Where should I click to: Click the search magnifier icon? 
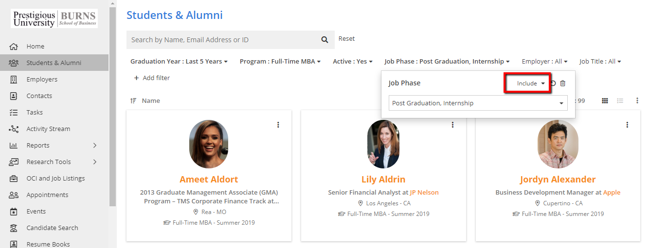click(325, 40)
